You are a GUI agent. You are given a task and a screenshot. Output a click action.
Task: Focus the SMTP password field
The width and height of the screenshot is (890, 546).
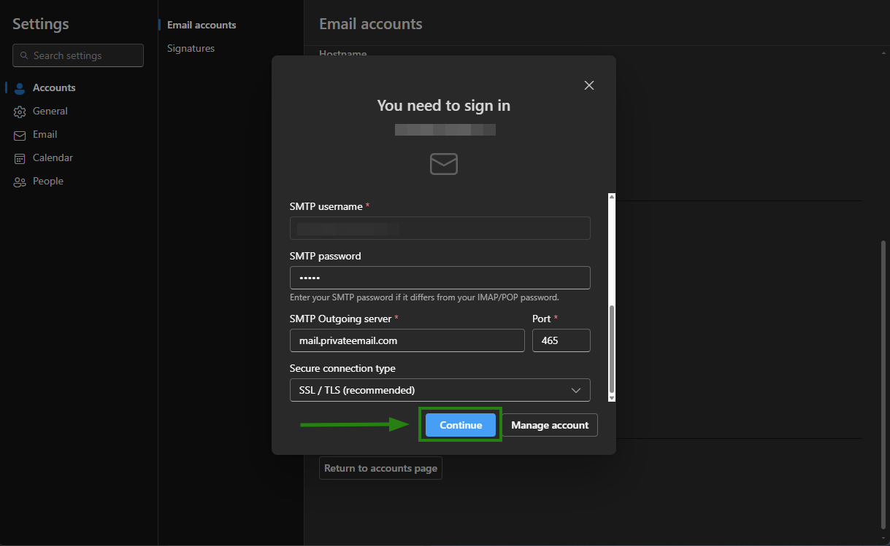click(x=440, y=278)
